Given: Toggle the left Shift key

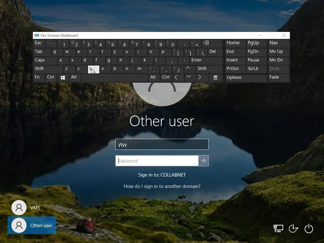Looking at the screenshot, I should pyautogui.click(x=48, y=69).
